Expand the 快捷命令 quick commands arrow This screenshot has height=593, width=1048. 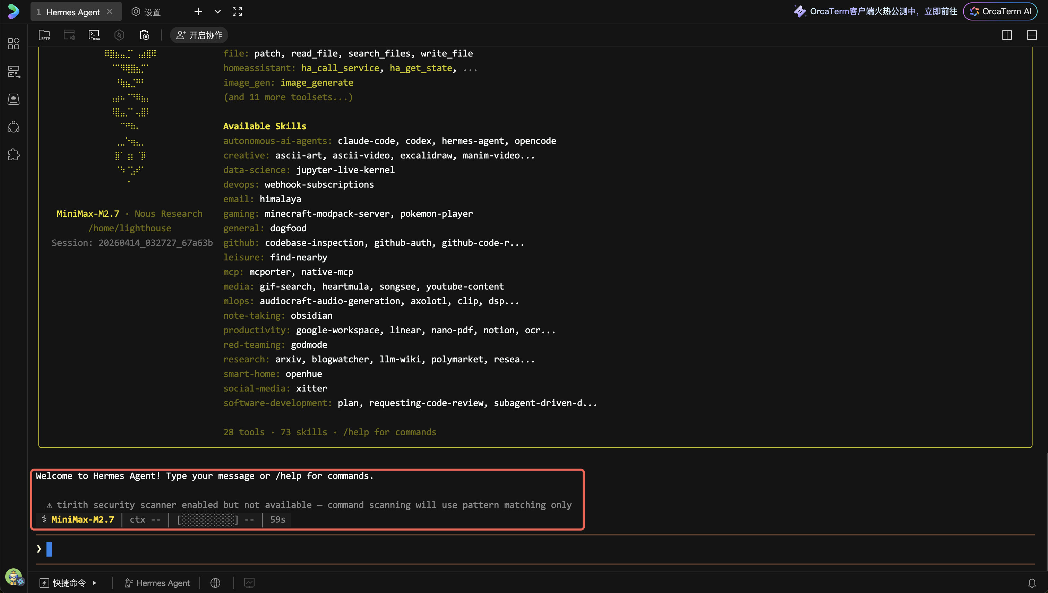tap(94, 583)
